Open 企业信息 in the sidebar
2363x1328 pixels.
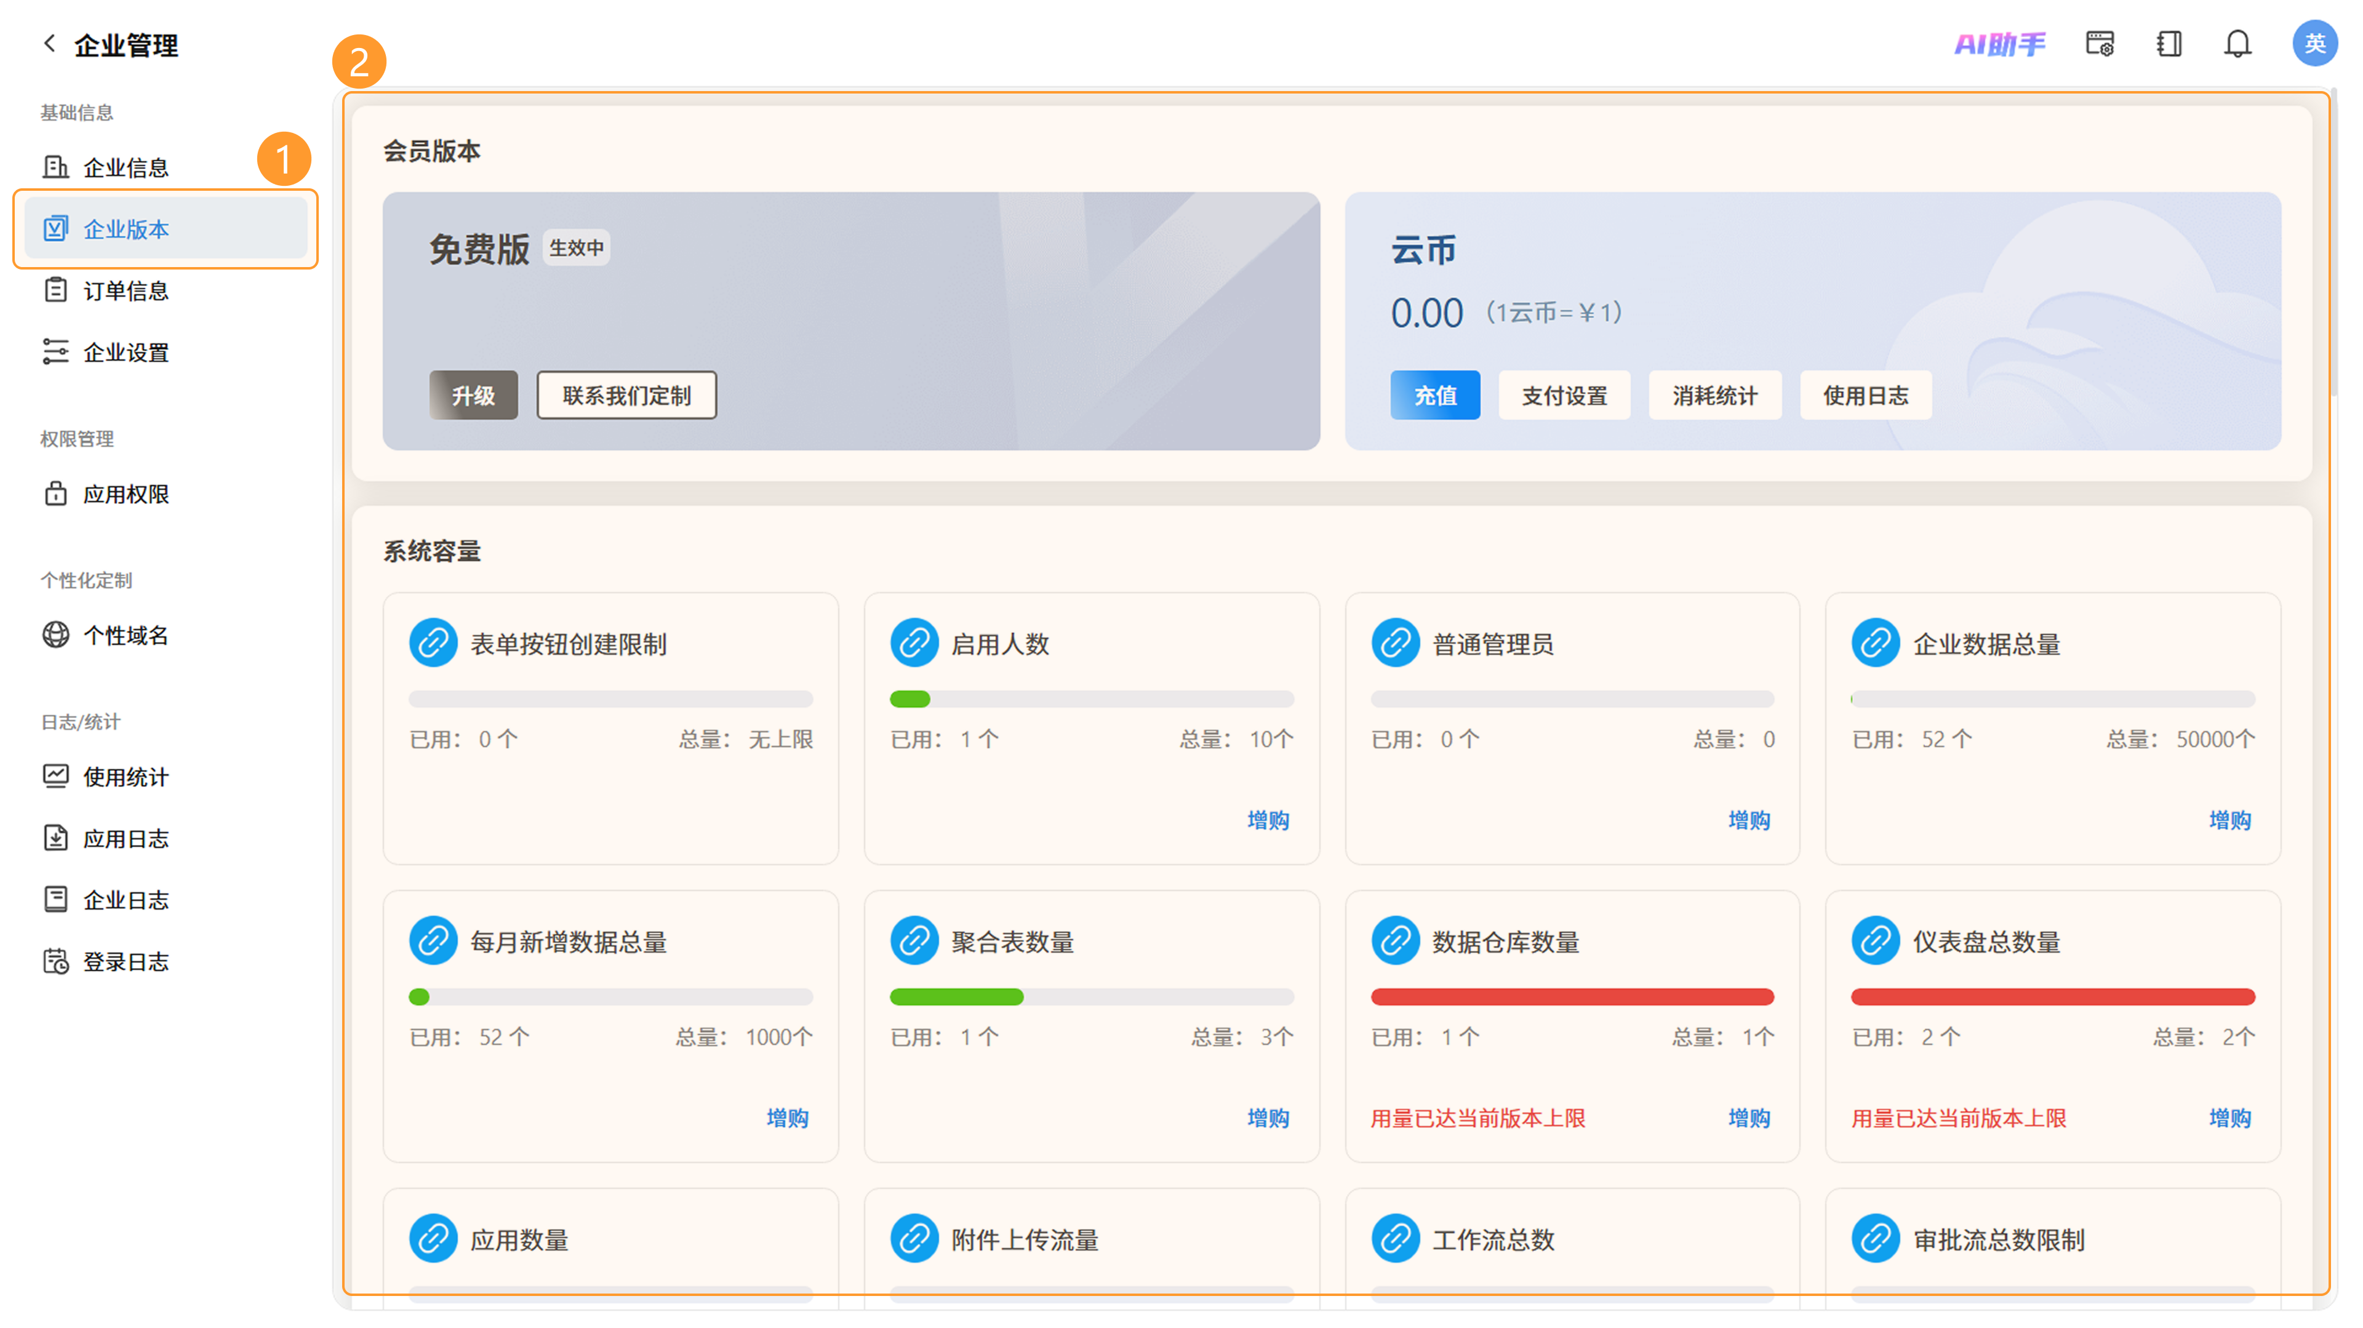pyautogui.click(x=165, y=167)
